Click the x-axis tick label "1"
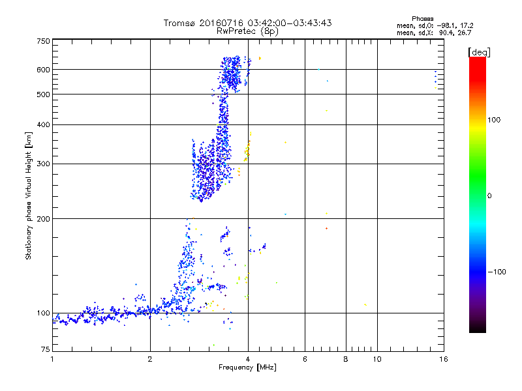Screen dimensions: 522x391 [52, 359]
